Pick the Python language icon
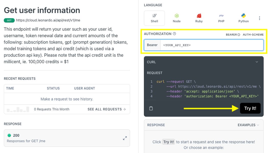Image resolution: width=268 pixels, height=153 pixels. (244, 16)
